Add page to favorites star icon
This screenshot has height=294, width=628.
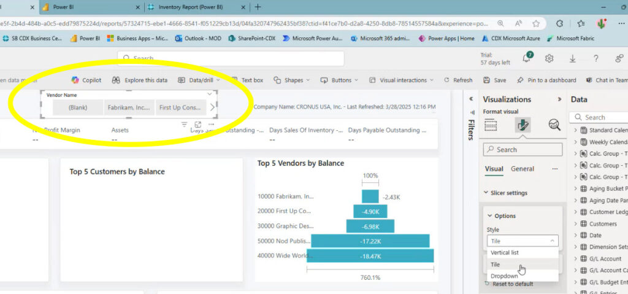(536, 23)
